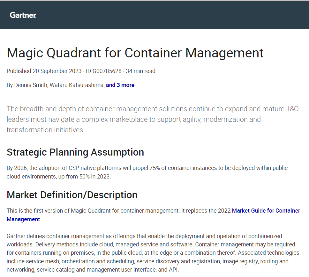Click the 'Market Definition/Description' heading
Screen dimensions: 309x277
click(x=72, y=195)
